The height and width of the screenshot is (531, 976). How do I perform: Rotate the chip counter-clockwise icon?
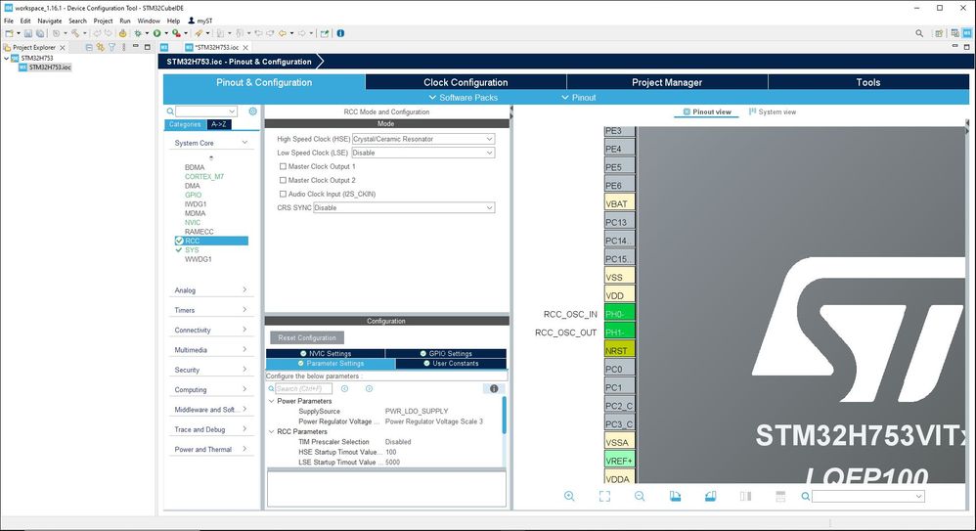(710, 496)
